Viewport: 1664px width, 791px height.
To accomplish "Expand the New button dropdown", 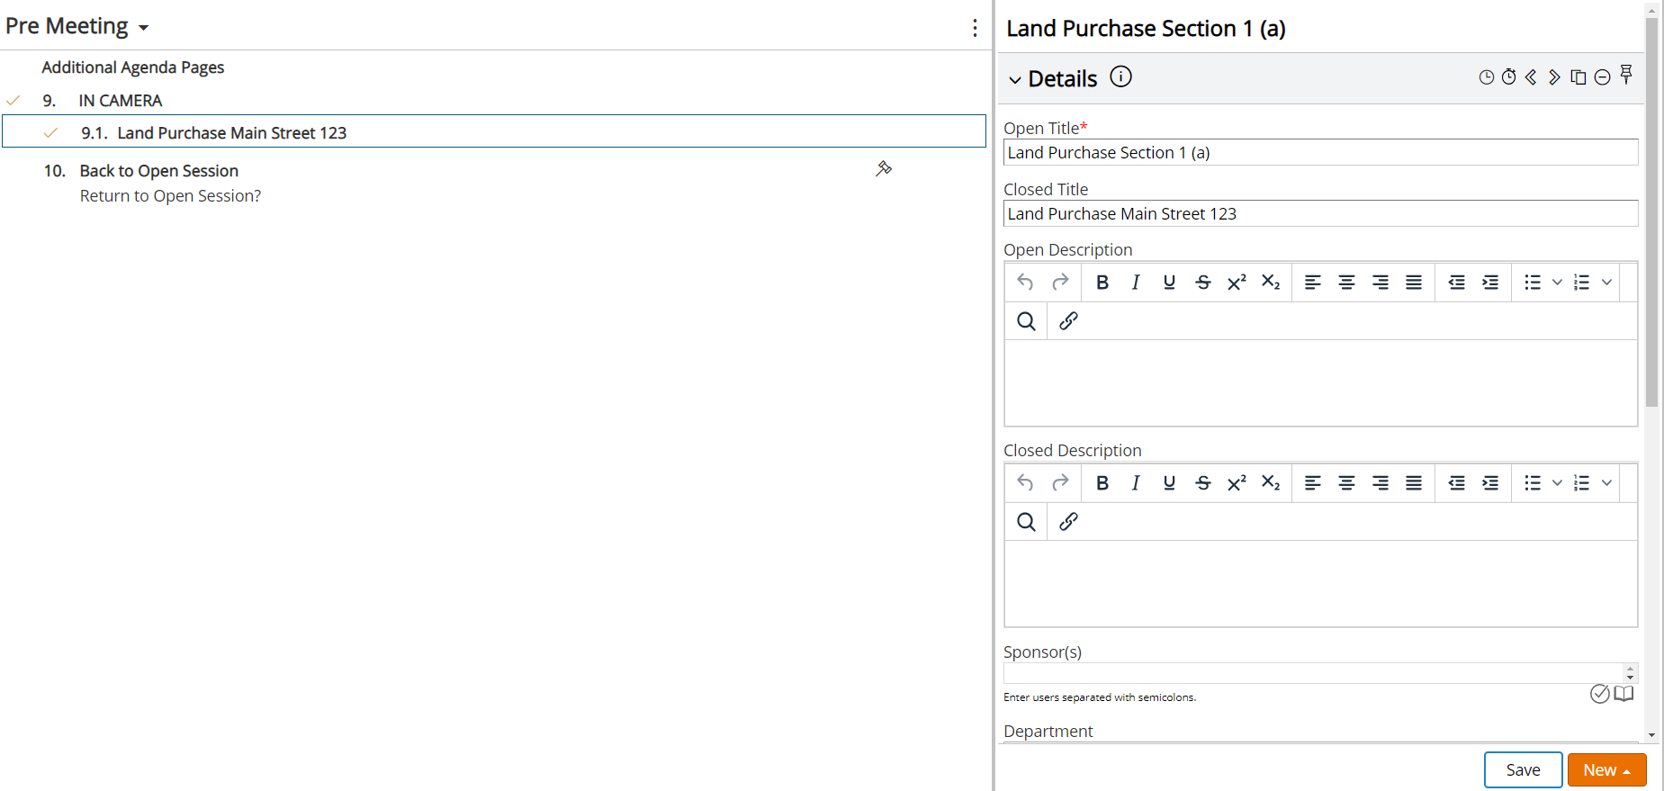I will point(1607,770).
